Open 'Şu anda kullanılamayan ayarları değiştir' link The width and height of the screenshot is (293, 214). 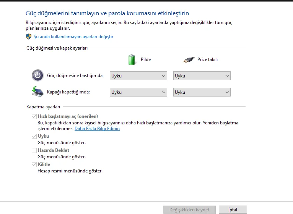[x=73, y=37]
